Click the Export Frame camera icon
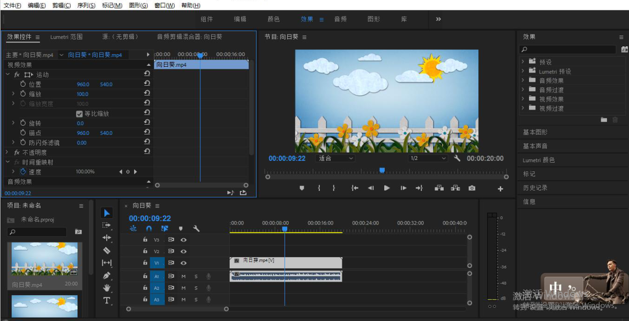 (x=472, y=188)
